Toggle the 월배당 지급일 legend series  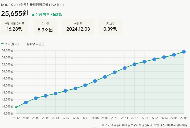click(x=34, y=44)
